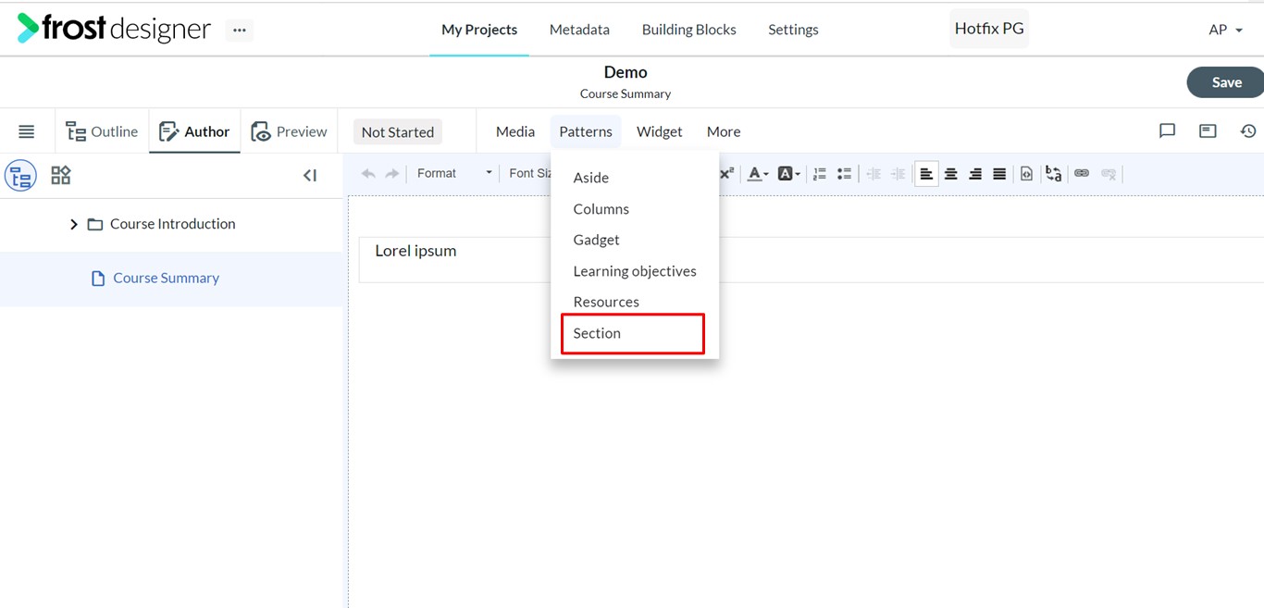Select the tree structure view icon
Viewport: 1264px width, 608px height.
tap(20, 175)
